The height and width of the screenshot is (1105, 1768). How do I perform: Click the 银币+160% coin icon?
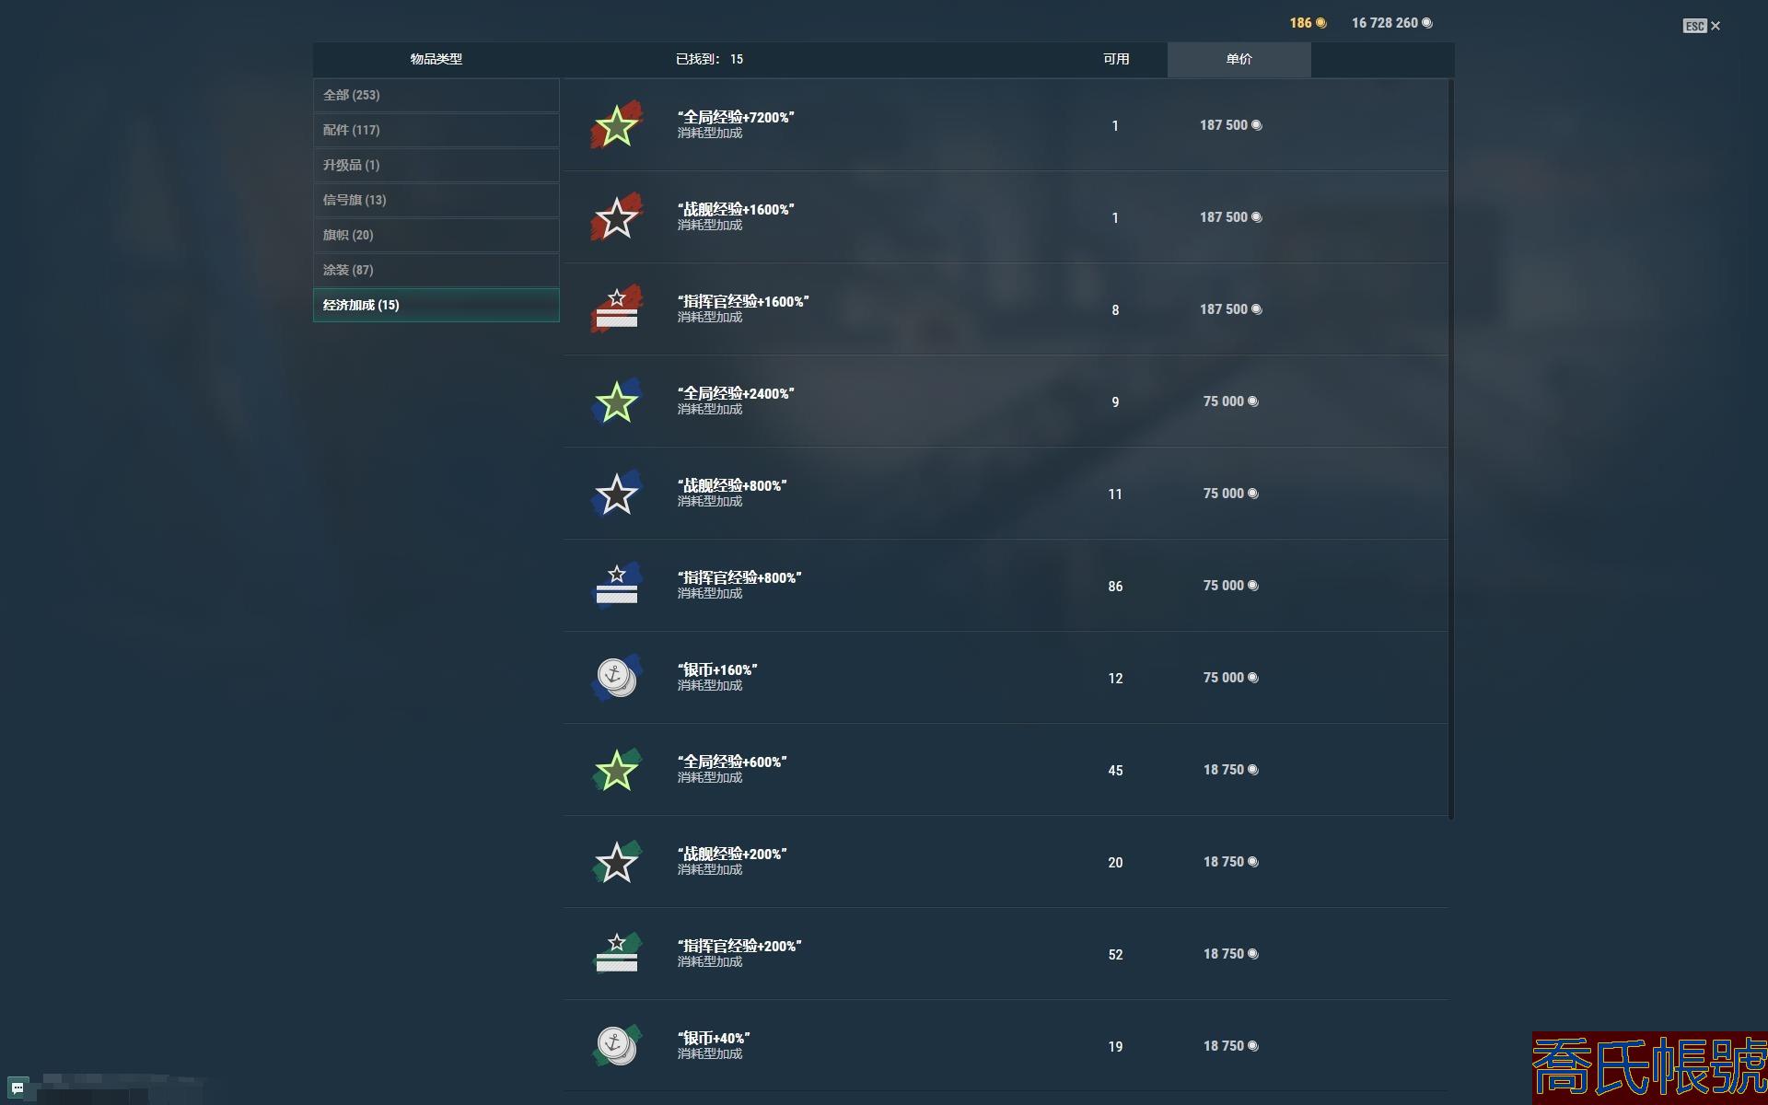pyautogui.click(x=616, y=678)
